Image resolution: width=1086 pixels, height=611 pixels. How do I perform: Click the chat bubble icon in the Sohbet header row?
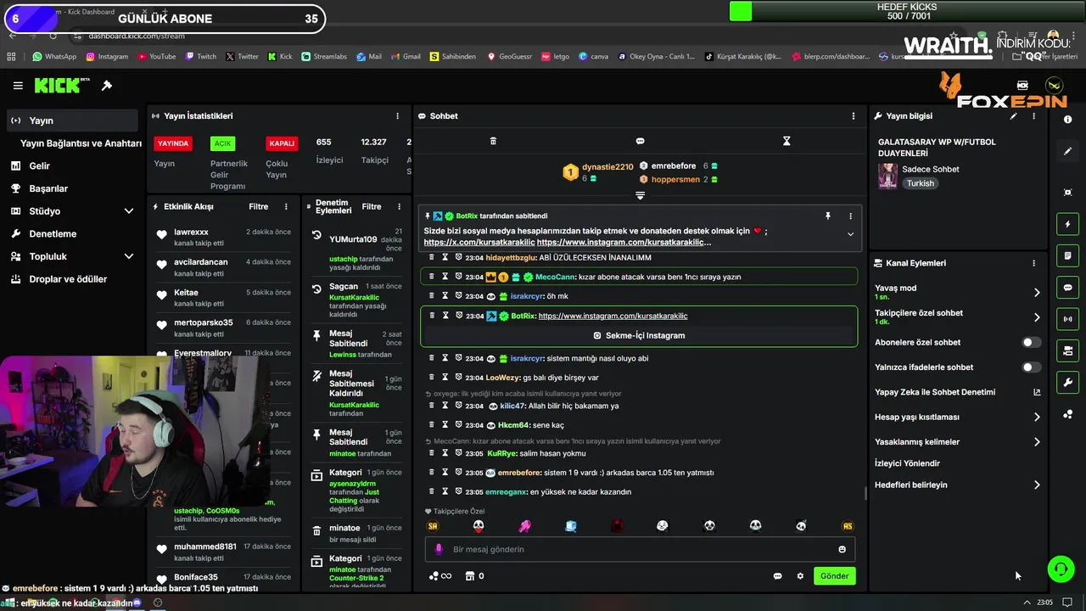coord(640,141)
